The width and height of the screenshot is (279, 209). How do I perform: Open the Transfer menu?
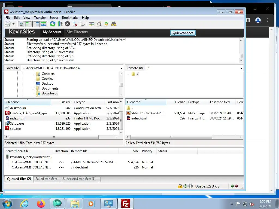click(x=40, y=18)
